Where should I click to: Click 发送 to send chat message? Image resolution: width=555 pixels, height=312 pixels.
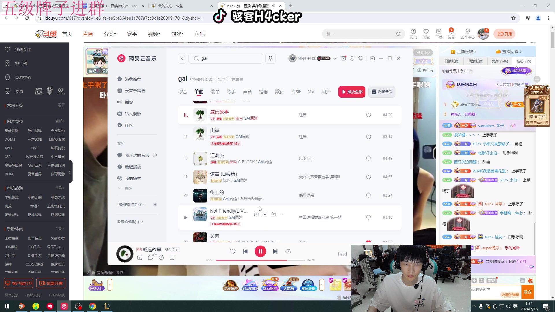click(528, 292)
